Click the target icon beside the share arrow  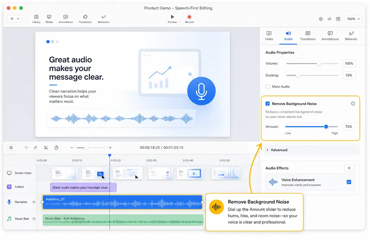point(321,19)
